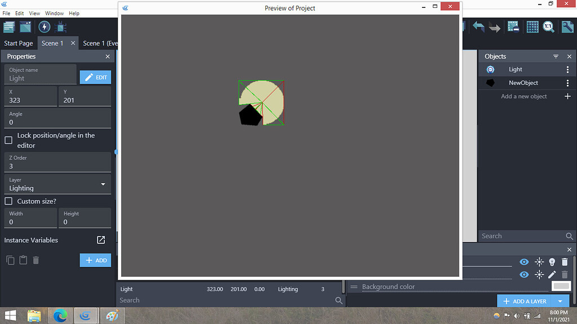This screenshot has height=324, width=577.
Task: Check the Custom size checkbox
Action: (x=8, y=201)
